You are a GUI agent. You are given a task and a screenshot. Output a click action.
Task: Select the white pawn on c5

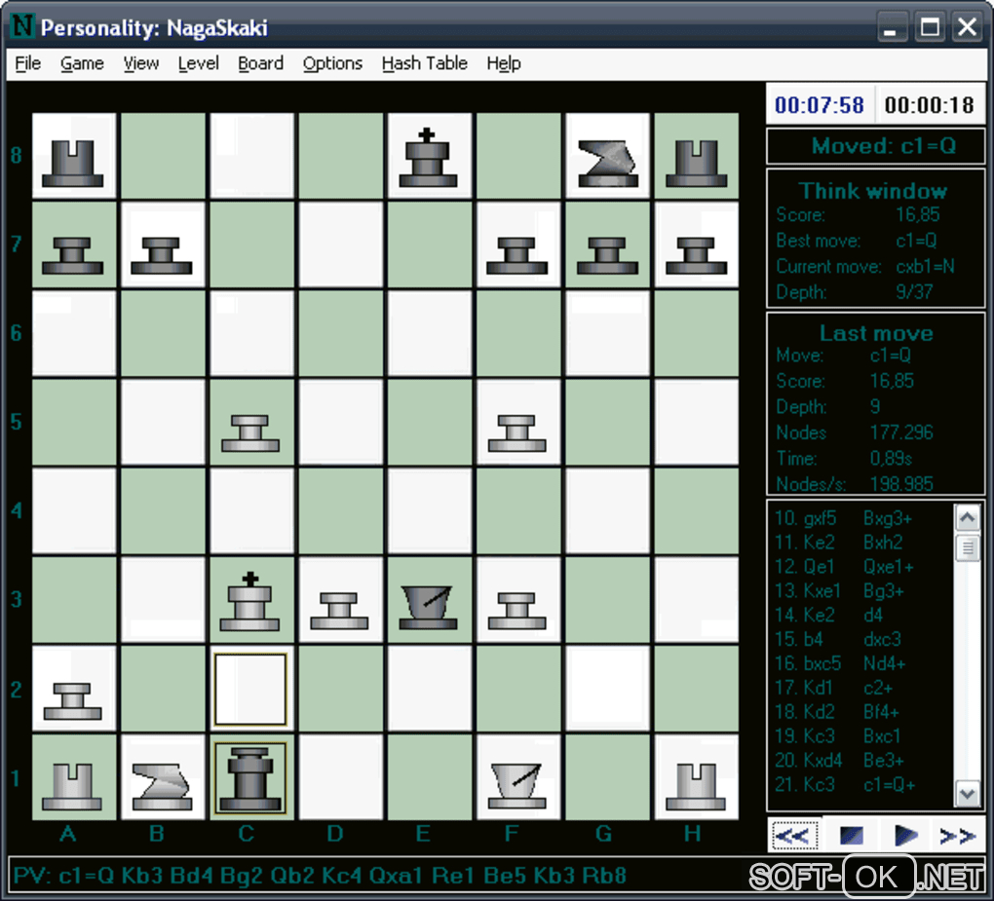(x=250, y=433)
